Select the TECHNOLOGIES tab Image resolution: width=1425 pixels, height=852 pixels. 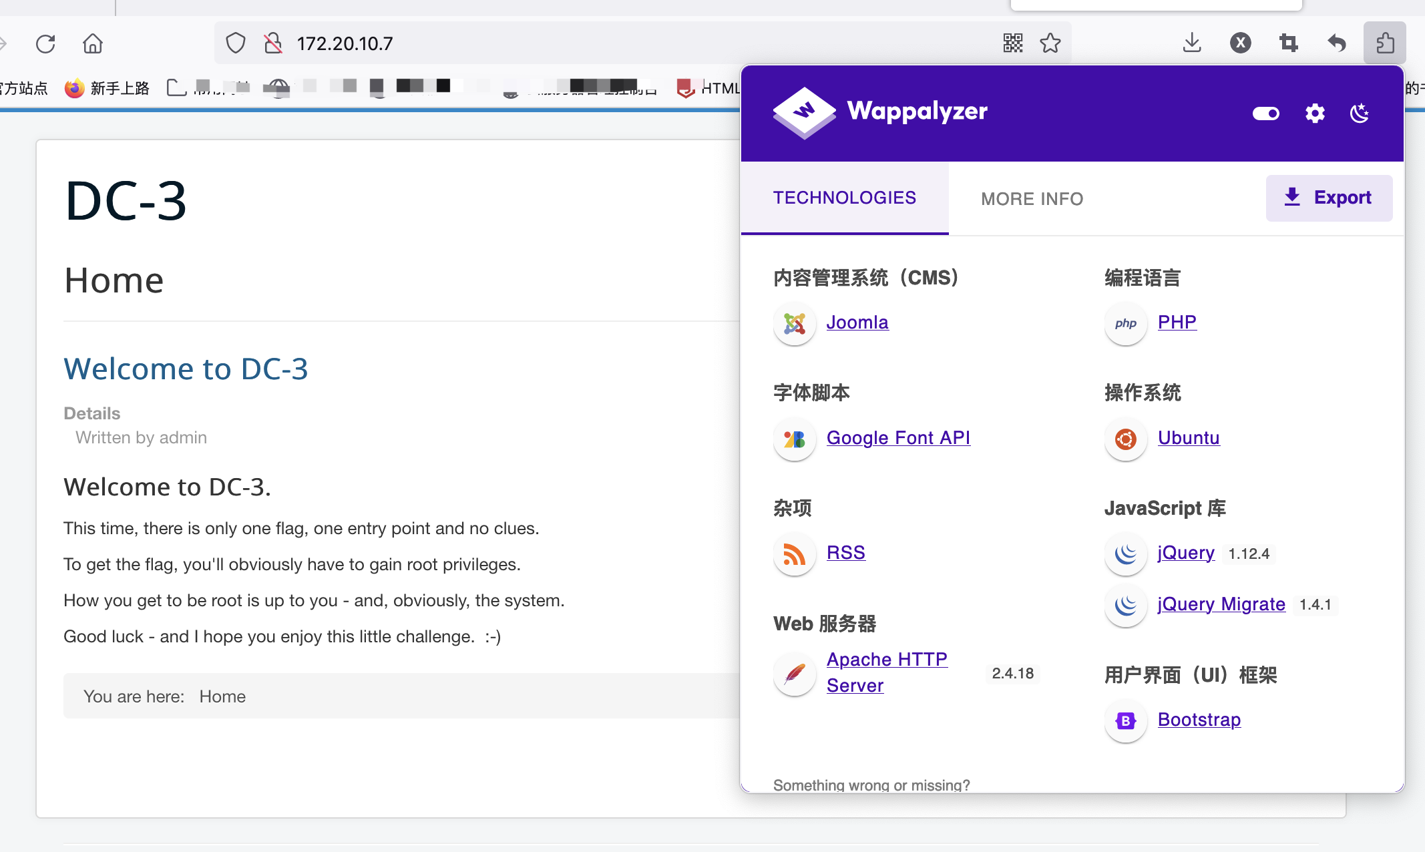coord(844,197)
